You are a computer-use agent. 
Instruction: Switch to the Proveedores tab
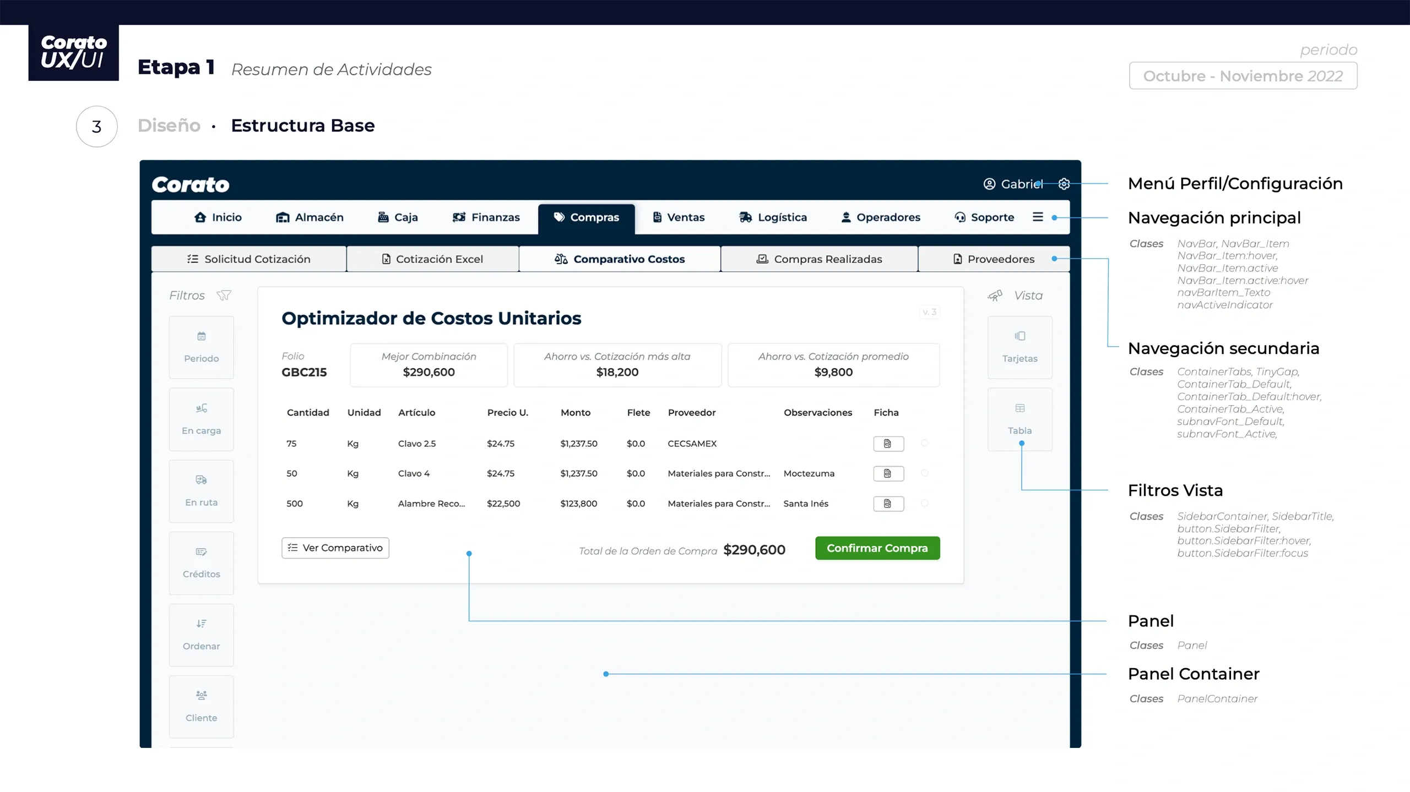pos(994,259)
